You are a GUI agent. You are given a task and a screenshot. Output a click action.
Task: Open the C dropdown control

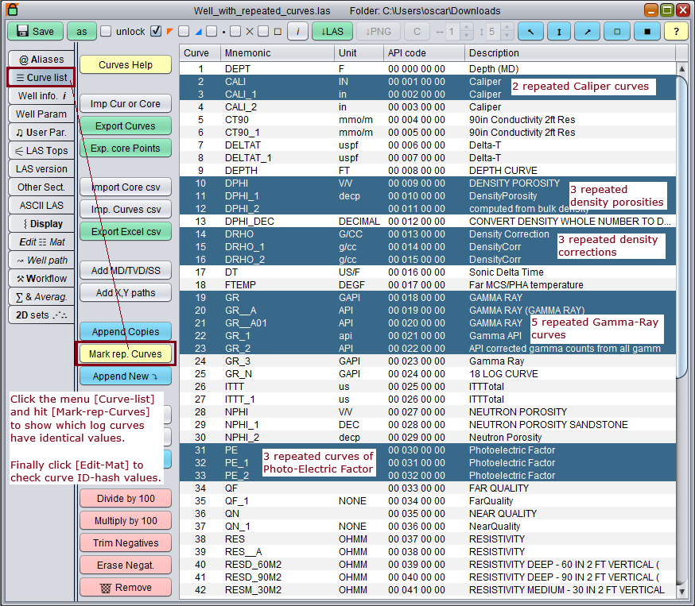pos(417,32)
